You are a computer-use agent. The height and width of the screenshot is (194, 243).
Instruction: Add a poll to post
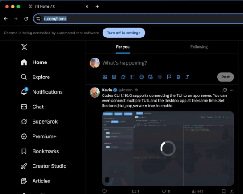[132, 77]
